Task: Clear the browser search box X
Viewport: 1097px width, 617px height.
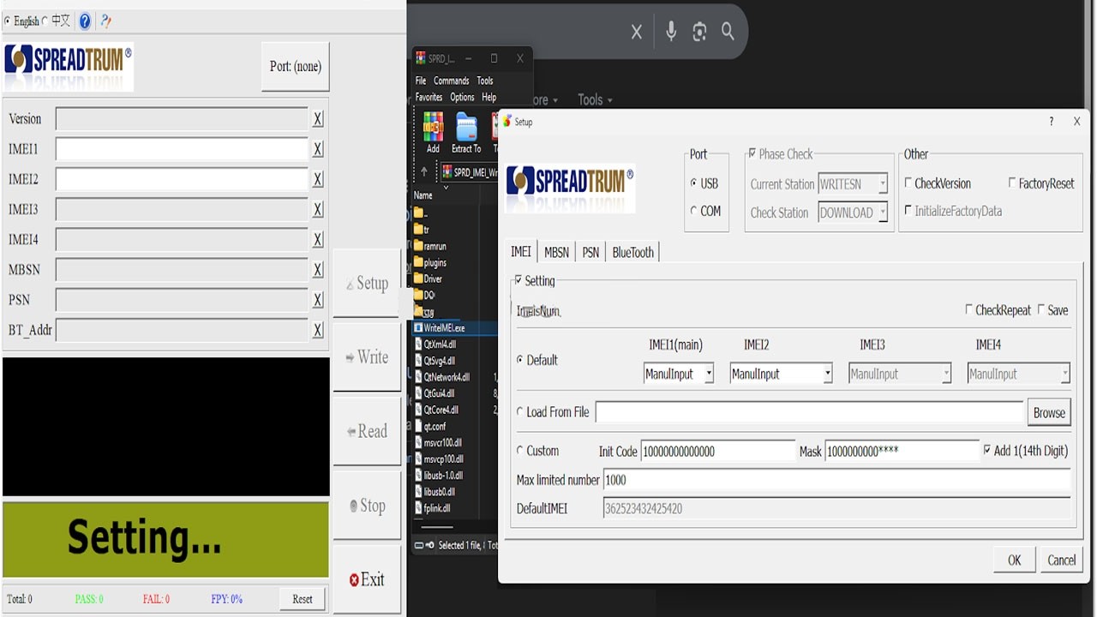Action: click(637, 32)
